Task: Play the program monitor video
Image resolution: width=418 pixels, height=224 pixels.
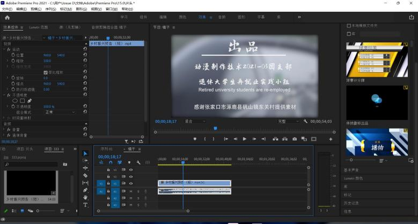Action: click(x=245, y=139)
